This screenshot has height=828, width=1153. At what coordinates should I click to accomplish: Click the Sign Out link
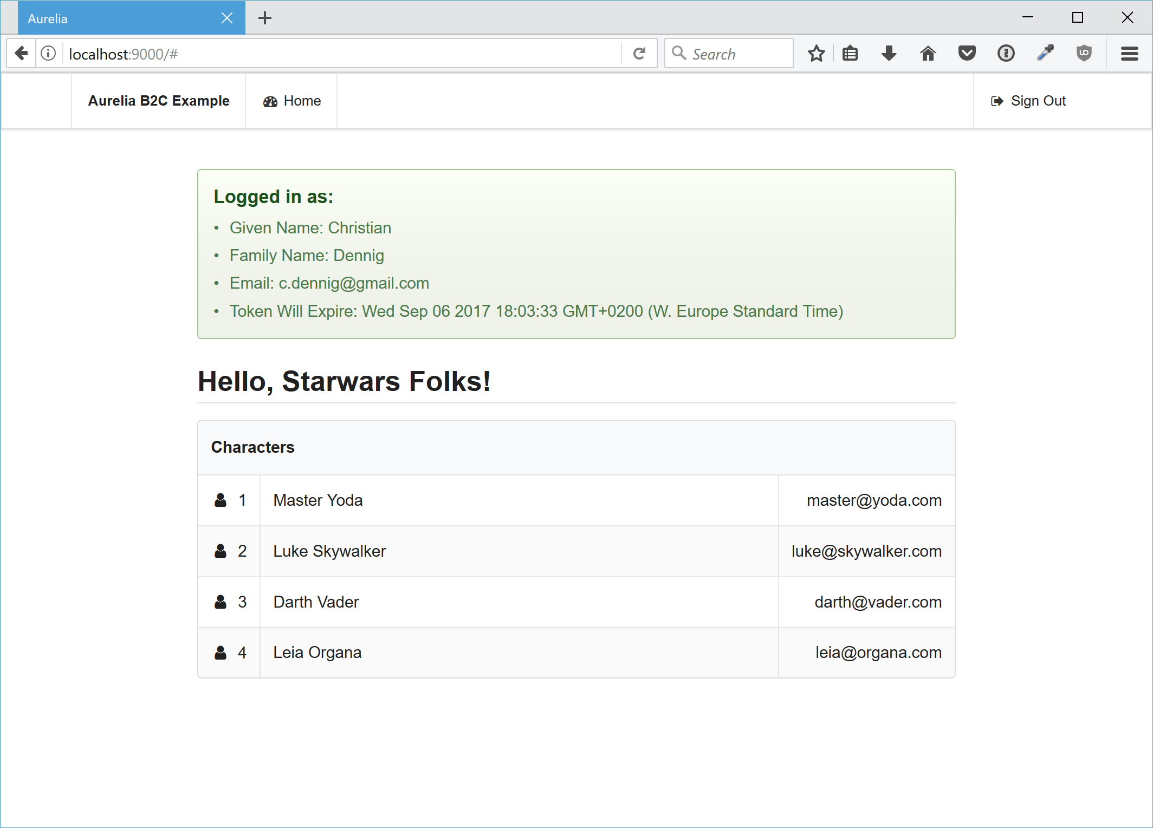(x=1028, y=101)
